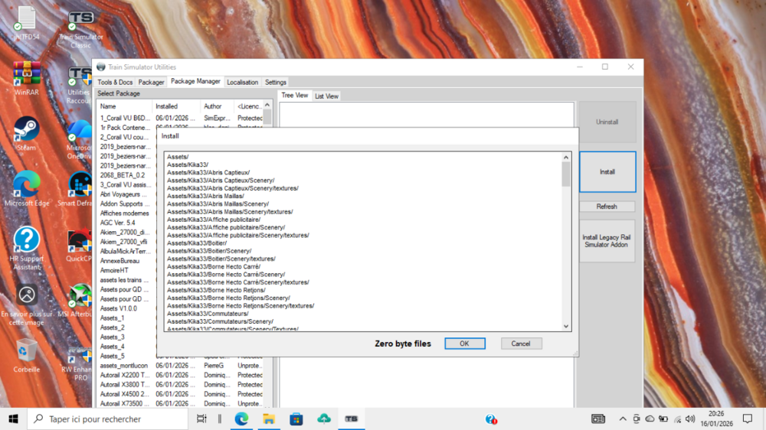Image resolution: width=766 pixels, height=430 pixels.
Task: Click 'En savoir plus sur cette image' icon
Action: pos(26,305)
